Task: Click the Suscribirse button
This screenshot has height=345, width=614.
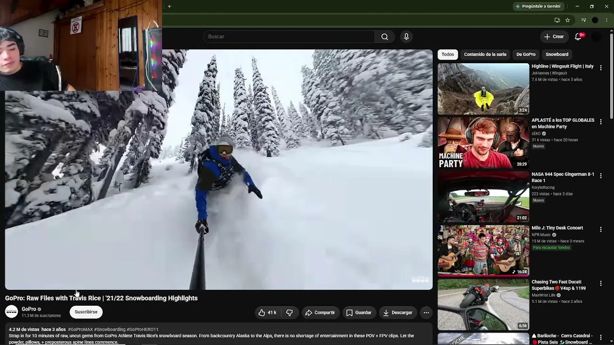Action: [x=86, y=312]
